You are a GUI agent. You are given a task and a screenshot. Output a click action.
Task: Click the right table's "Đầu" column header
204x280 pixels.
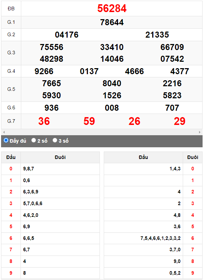pos(143,157)
